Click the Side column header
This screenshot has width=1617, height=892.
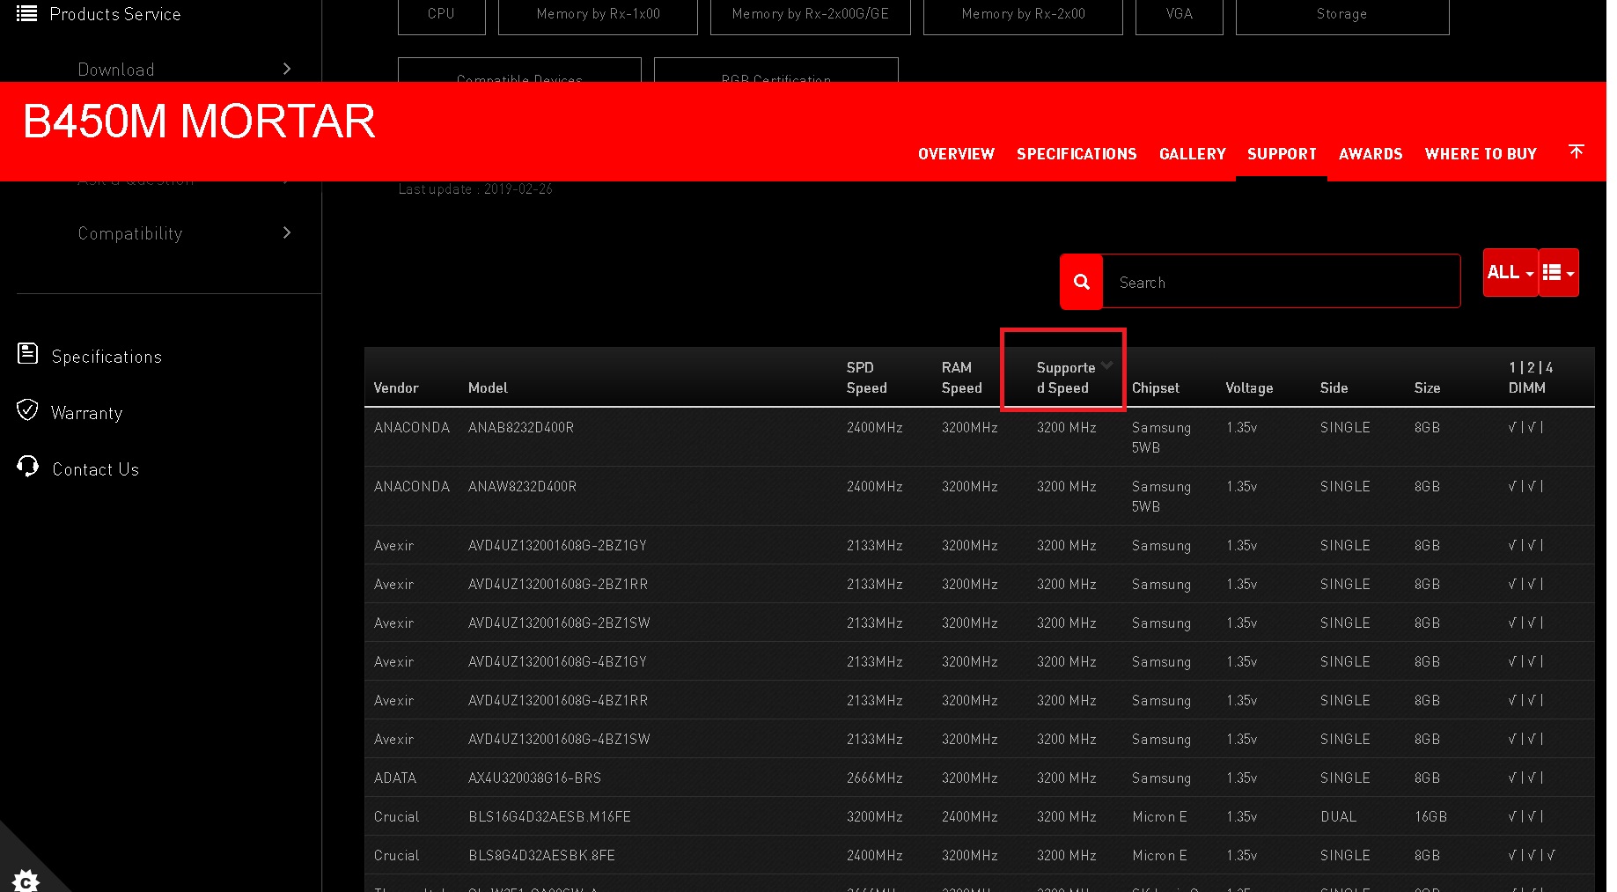pos(1334,387)
